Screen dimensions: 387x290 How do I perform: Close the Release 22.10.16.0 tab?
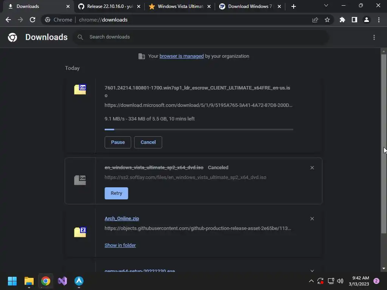(139, 6)
